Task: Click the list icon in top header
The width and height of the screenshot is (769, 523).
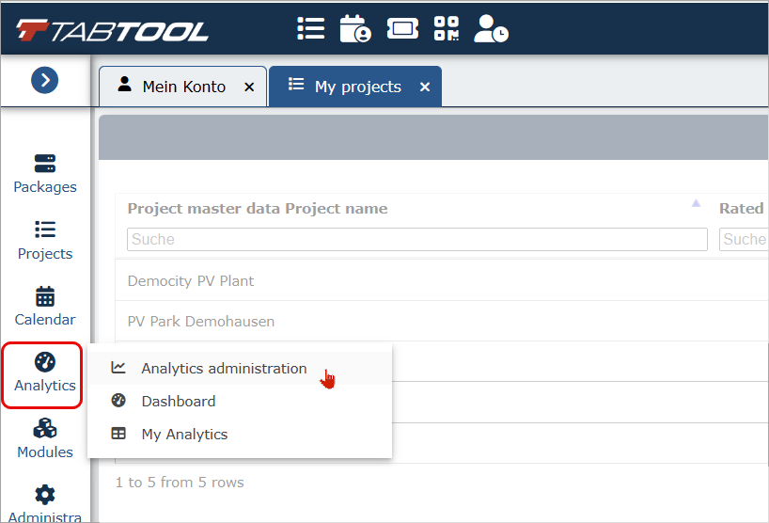Action: [x=311, y=28]
